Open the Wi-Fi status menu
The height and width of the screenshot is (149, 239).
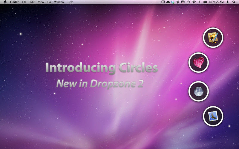[x=194, y=2]
